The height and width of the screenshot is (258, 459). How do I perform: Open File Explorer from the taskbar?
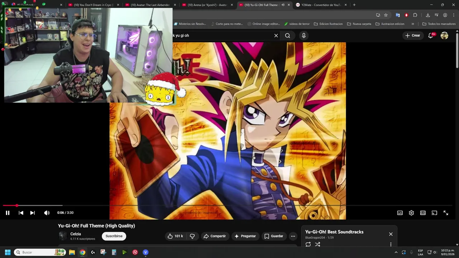[x=72, y=252]
